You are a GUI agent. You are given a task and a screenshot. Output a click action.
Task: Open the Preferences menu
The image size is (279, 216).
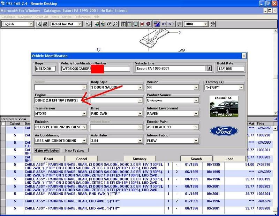82,17
